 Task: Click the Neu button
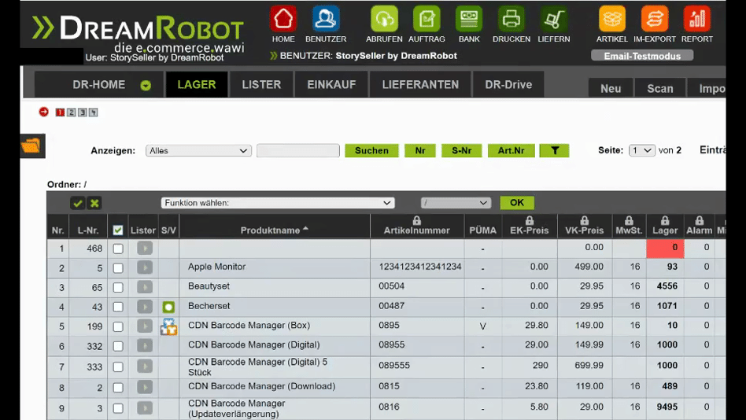pyautogui.click(x=611, y=88)
